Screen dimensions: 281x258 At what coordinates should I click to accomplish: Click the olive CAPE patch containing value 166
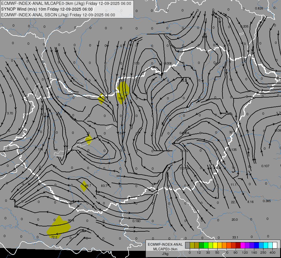tap(123, 93)
